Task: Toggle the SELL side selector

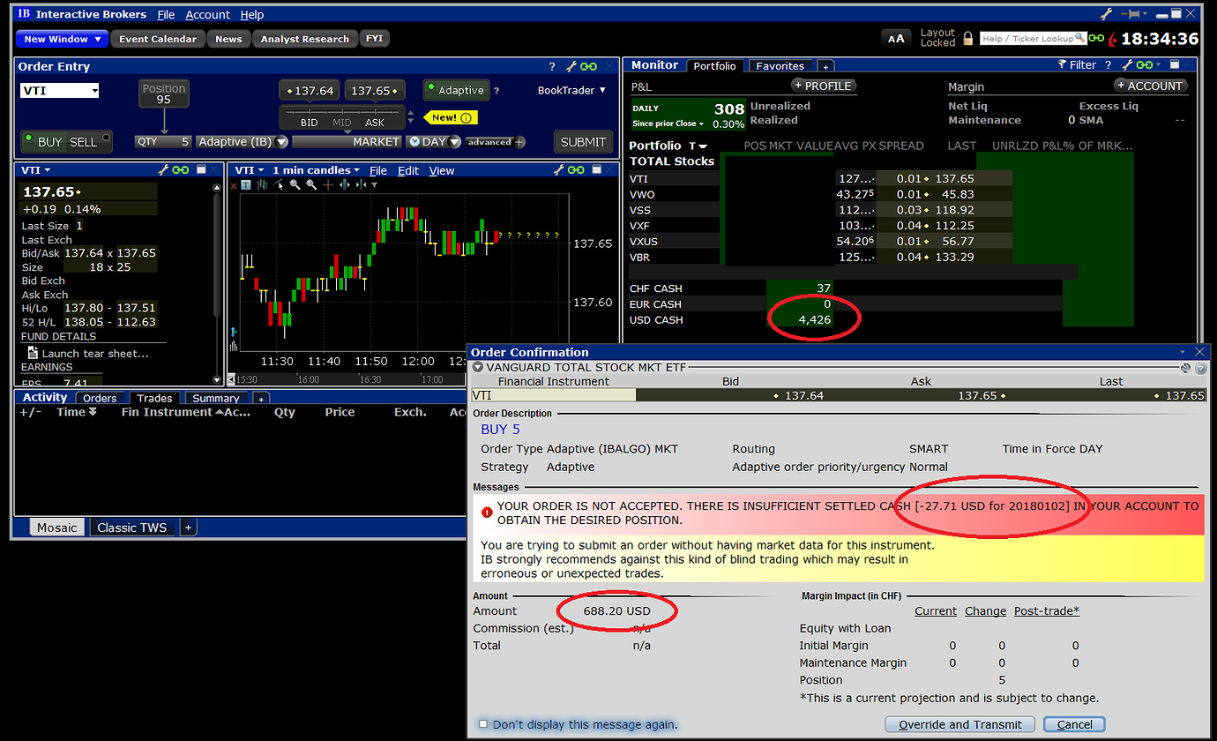Action: 90,142
